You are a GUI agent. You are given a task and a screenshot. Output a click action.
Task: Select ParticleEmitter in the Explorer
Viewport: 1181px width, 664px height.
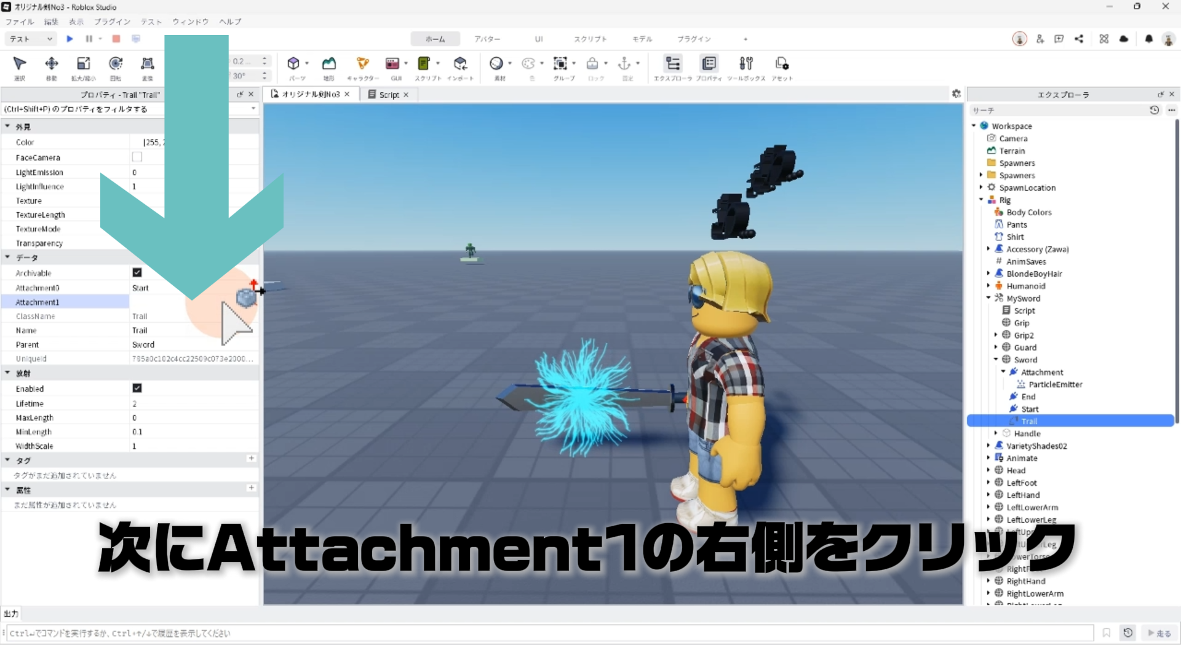click(1055, 384)
